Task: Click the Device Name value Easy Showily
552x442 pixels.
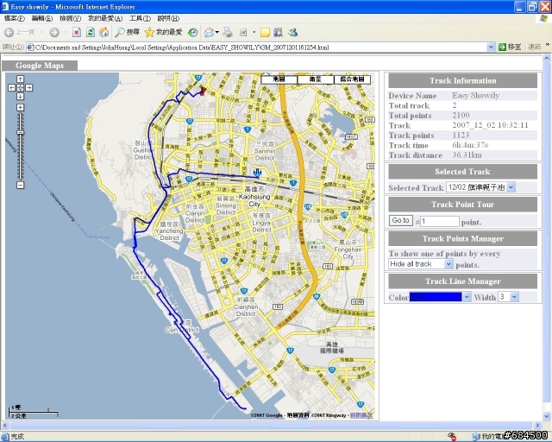Action: tap(475, 96)
